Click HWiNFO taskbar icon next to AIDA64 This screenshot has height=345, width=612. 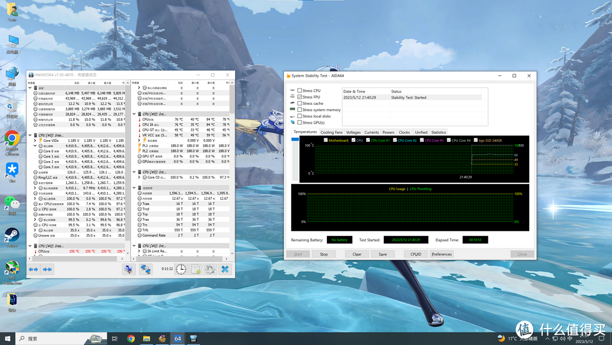[193, 338]
